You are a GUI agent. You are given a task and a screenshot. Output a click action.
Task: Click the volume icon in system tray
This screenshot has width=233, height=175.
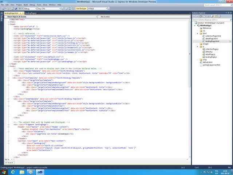point(212,172)
